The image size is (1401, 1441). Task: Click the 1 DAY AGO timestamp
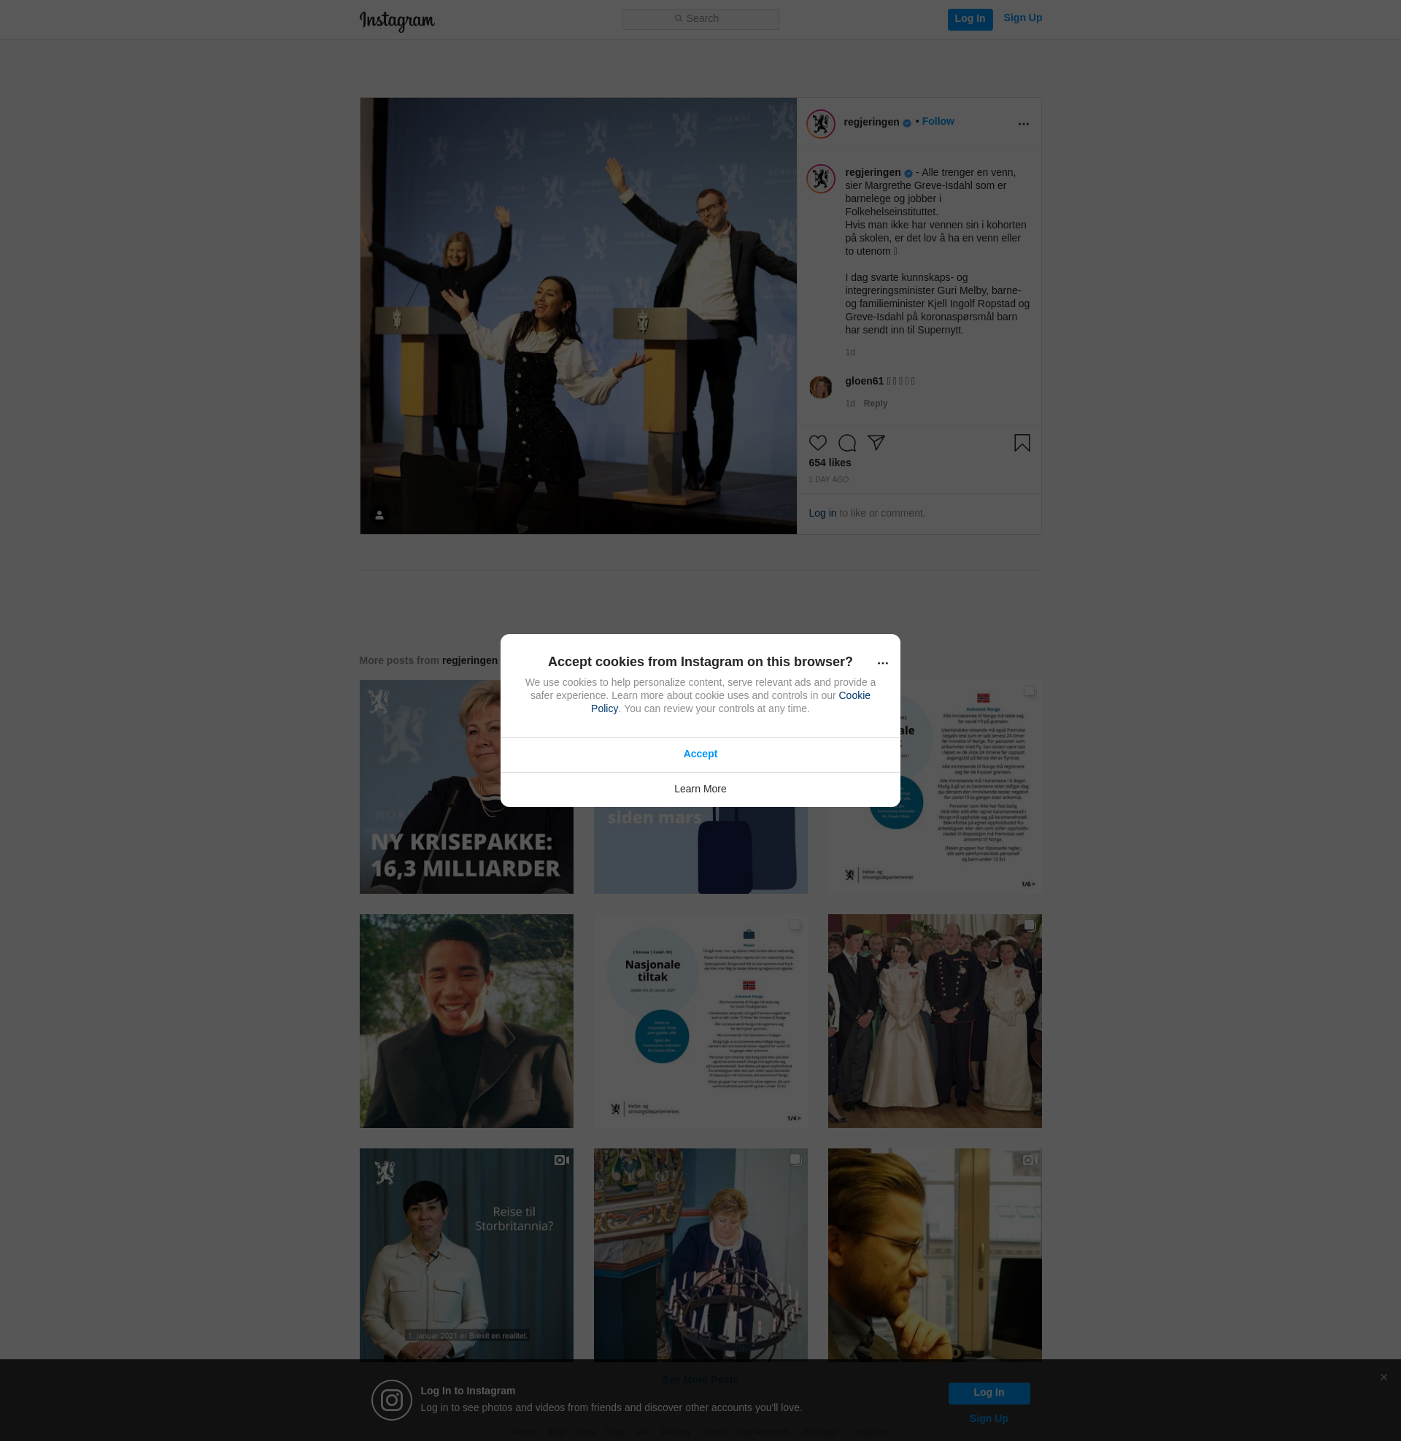[828, 479]
